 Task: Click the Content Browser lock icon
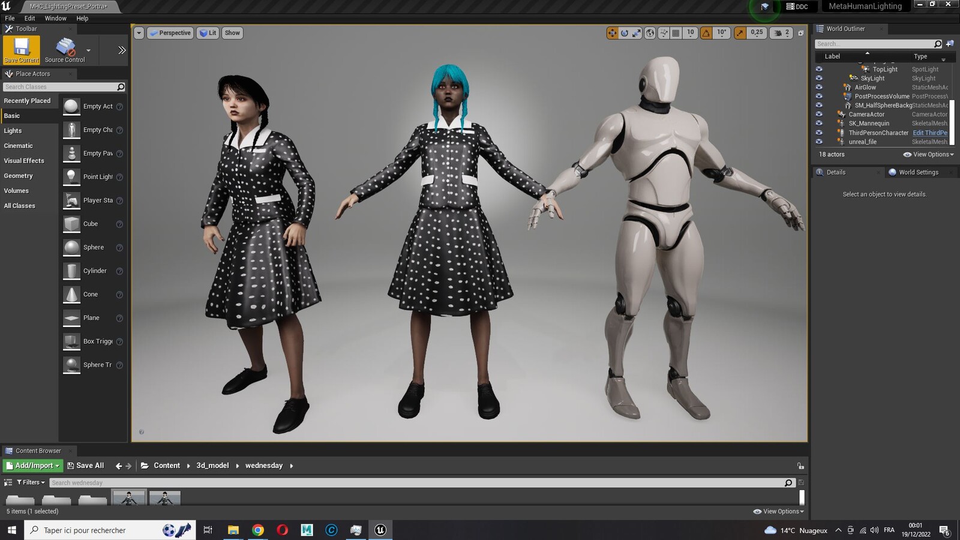[x=800, y=466]
